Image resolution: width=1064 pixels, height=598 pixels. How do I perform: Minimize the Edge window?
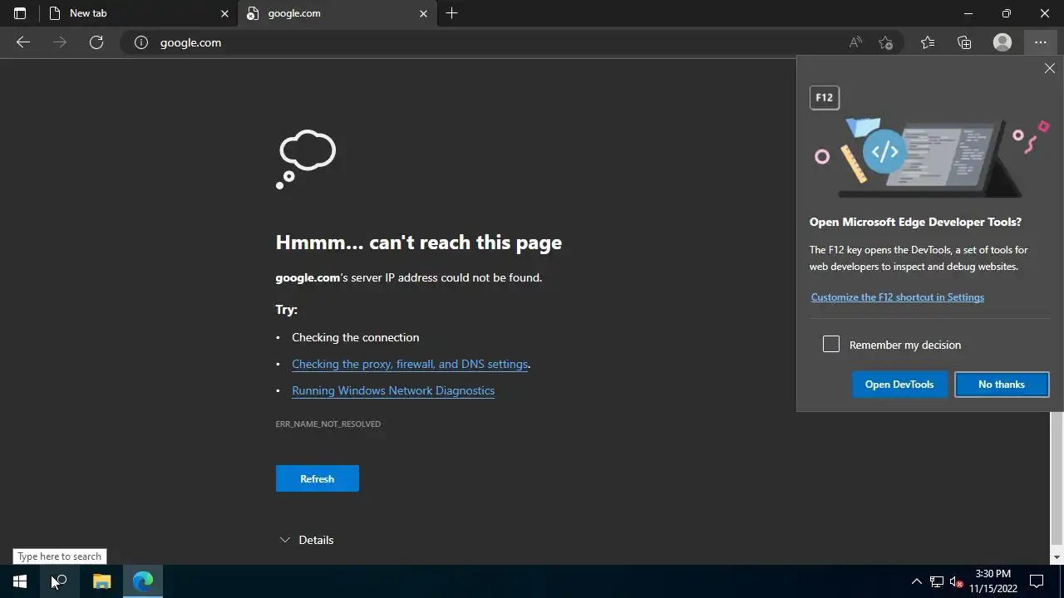pos(968,13)
